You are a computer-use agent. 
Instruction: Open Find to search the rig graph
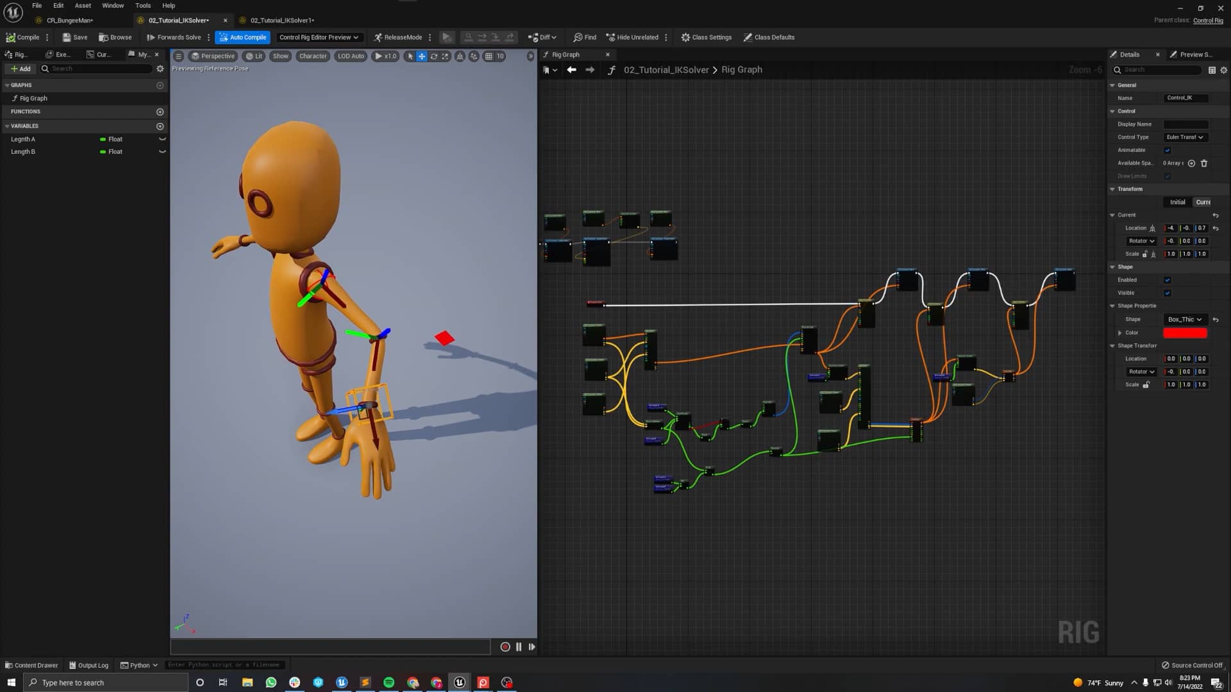coord(584,37)
